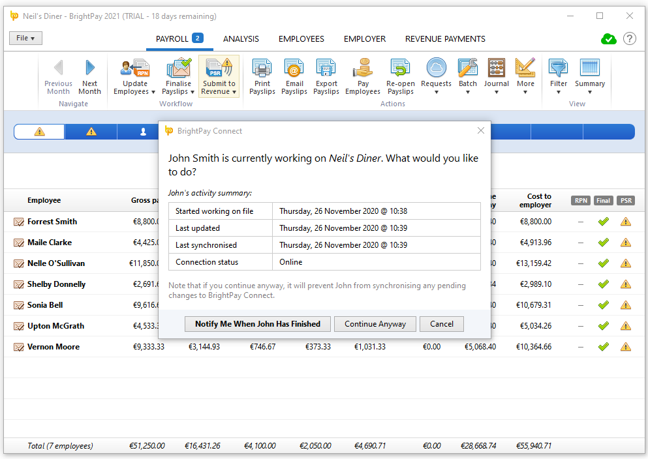Expand Update Employees dropdown arrow
Screen dimensions: 648x459
[x=153, y=92]
